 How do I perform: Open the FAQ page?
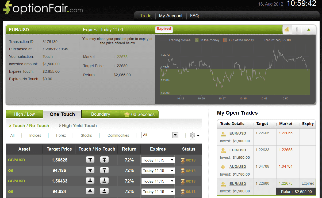click(194, 16)
